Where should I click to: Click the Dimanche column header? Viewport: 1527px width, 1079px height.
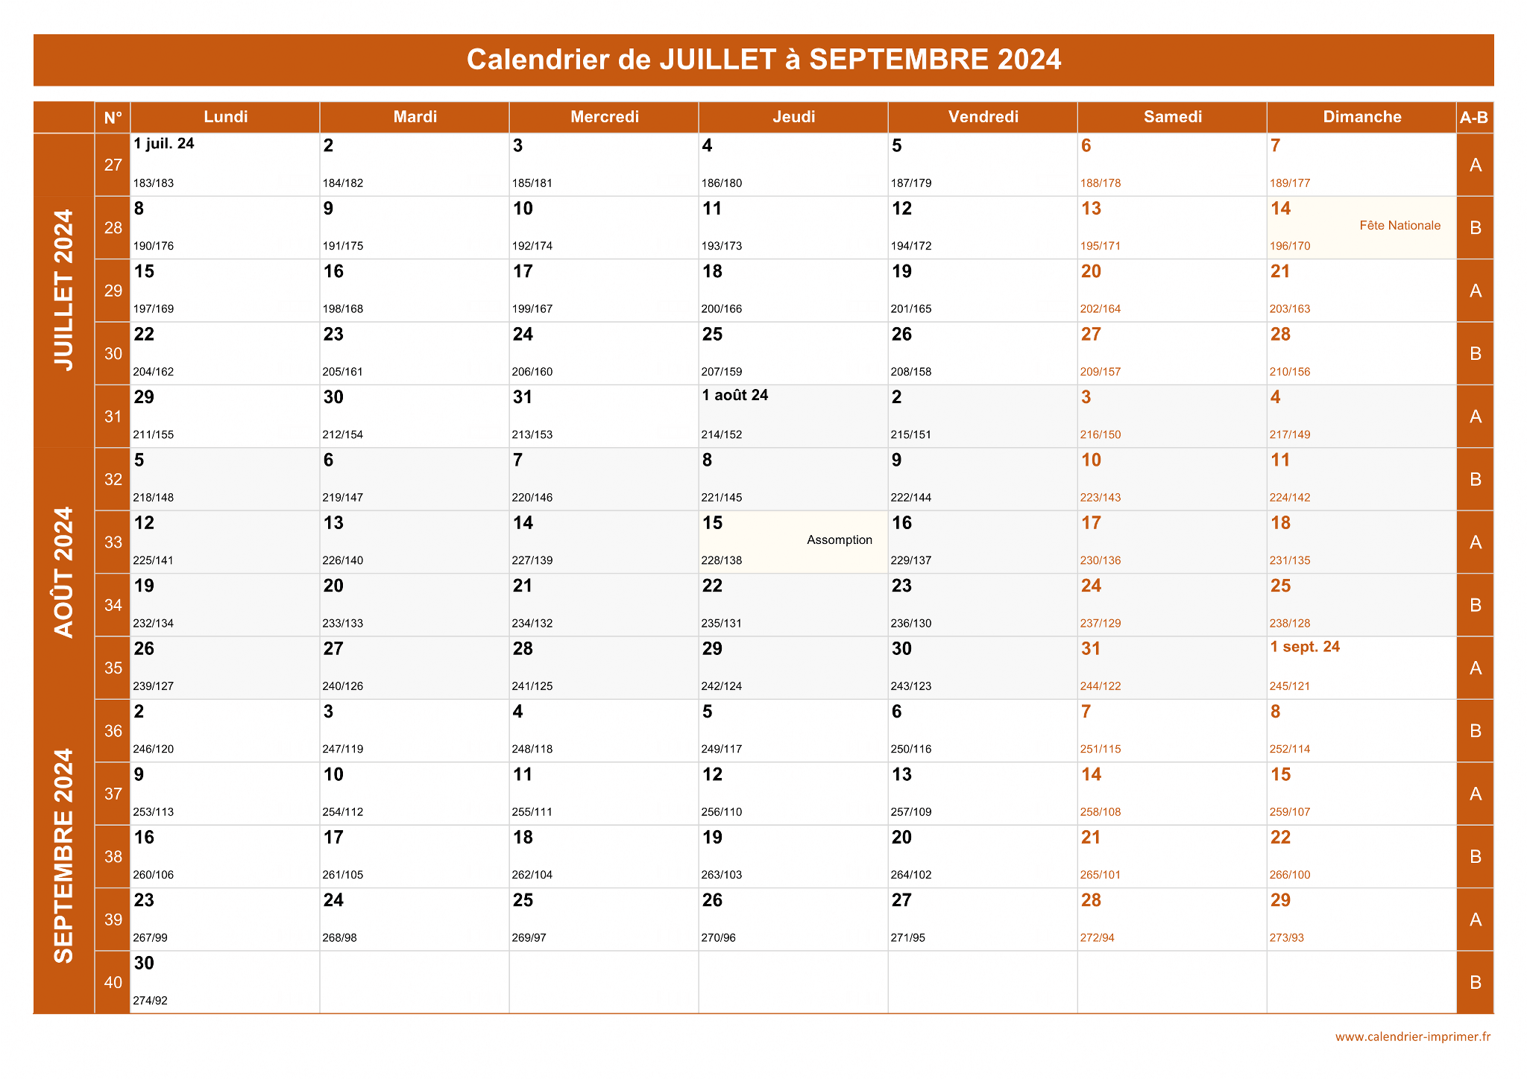[1361, 117]
